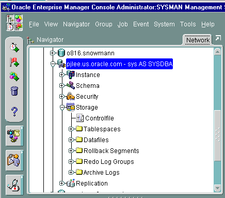Expand the Datafiles folder
Viewport: 225px width, 198px height.
[71, 140]
